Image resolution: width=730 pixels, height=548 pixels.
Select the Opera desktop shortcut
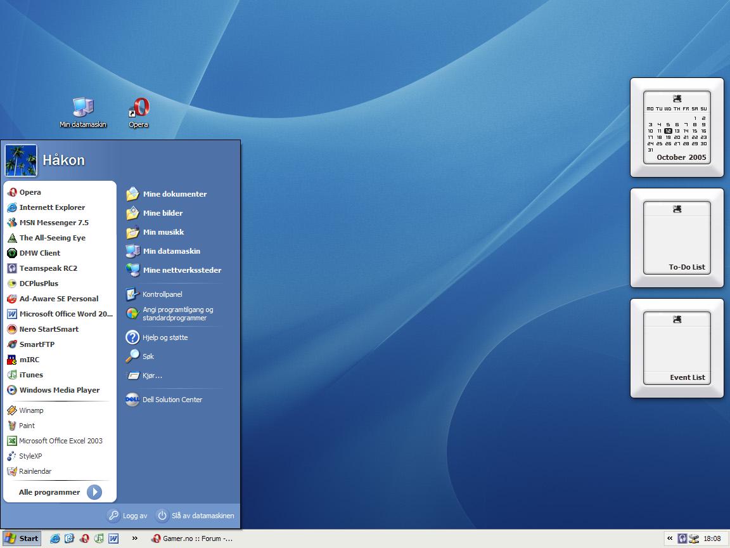[x=138, y=112]
